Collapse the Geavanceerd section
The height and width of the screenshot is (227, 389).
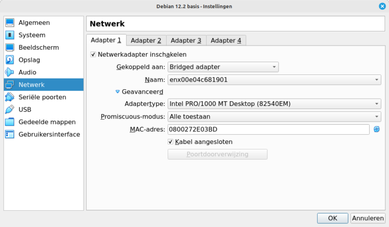tap(118, 92)
